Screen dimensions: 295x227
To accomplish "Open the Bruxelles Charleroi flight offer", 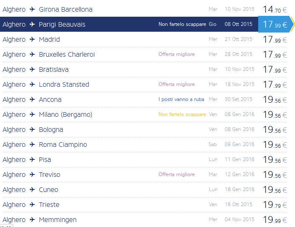I will [67, 54].
